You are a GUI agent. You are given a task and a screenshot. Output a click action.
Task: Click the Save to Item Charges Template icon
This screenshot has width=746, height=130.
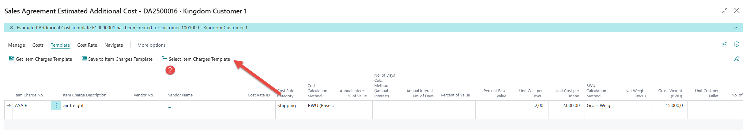(x=84, y=59)
